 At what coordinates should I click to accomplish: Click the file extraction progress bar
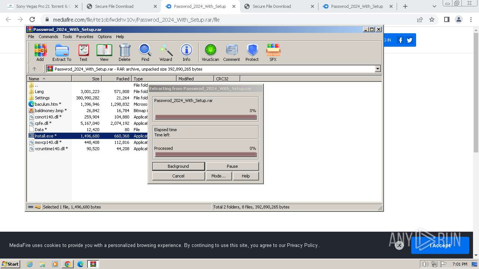(206, 117)
